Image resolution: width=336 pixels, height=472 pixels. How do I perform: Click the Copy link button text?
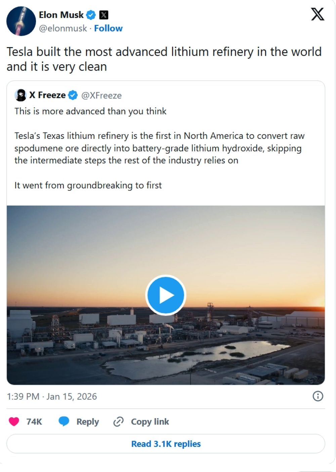click(x=150, y=422)
